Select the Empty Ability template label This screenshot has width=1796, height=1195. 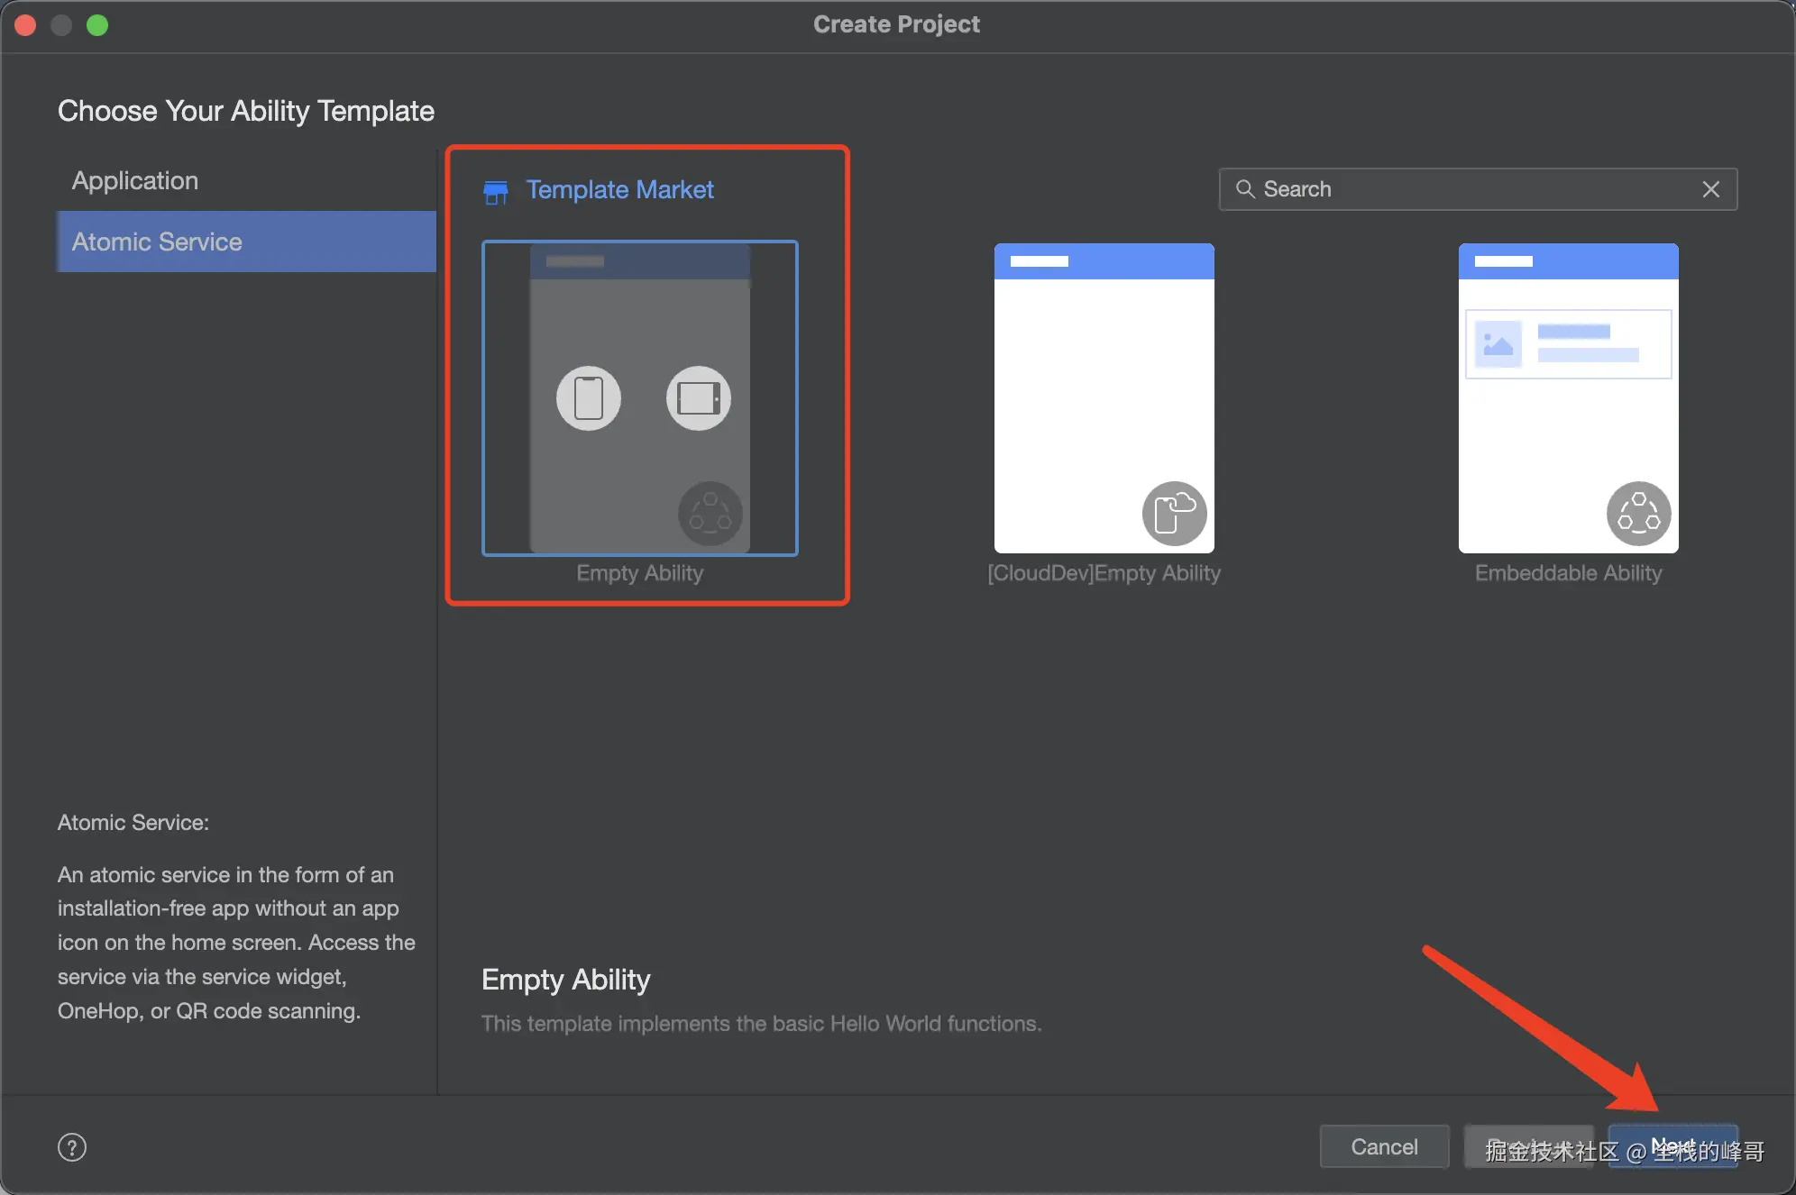(x=639, y=573)
